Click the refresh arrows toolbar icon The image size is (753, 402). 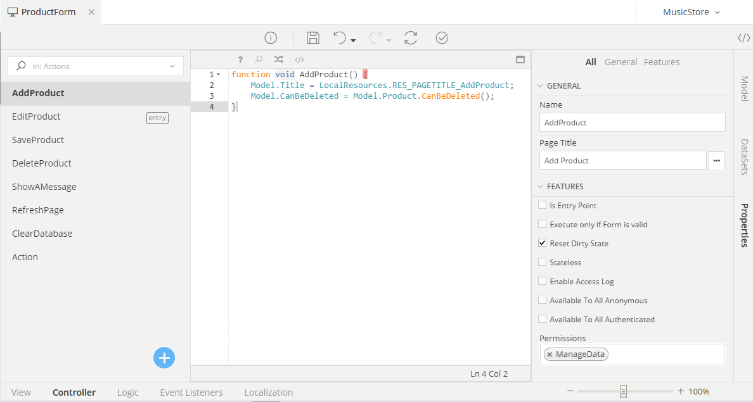coord(411,38)
